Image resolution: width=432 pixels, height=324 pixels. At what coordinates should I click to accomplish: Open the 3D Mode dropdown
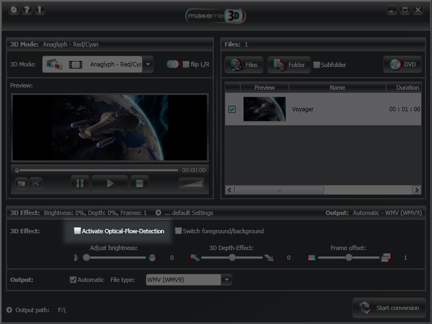[148, 64]
